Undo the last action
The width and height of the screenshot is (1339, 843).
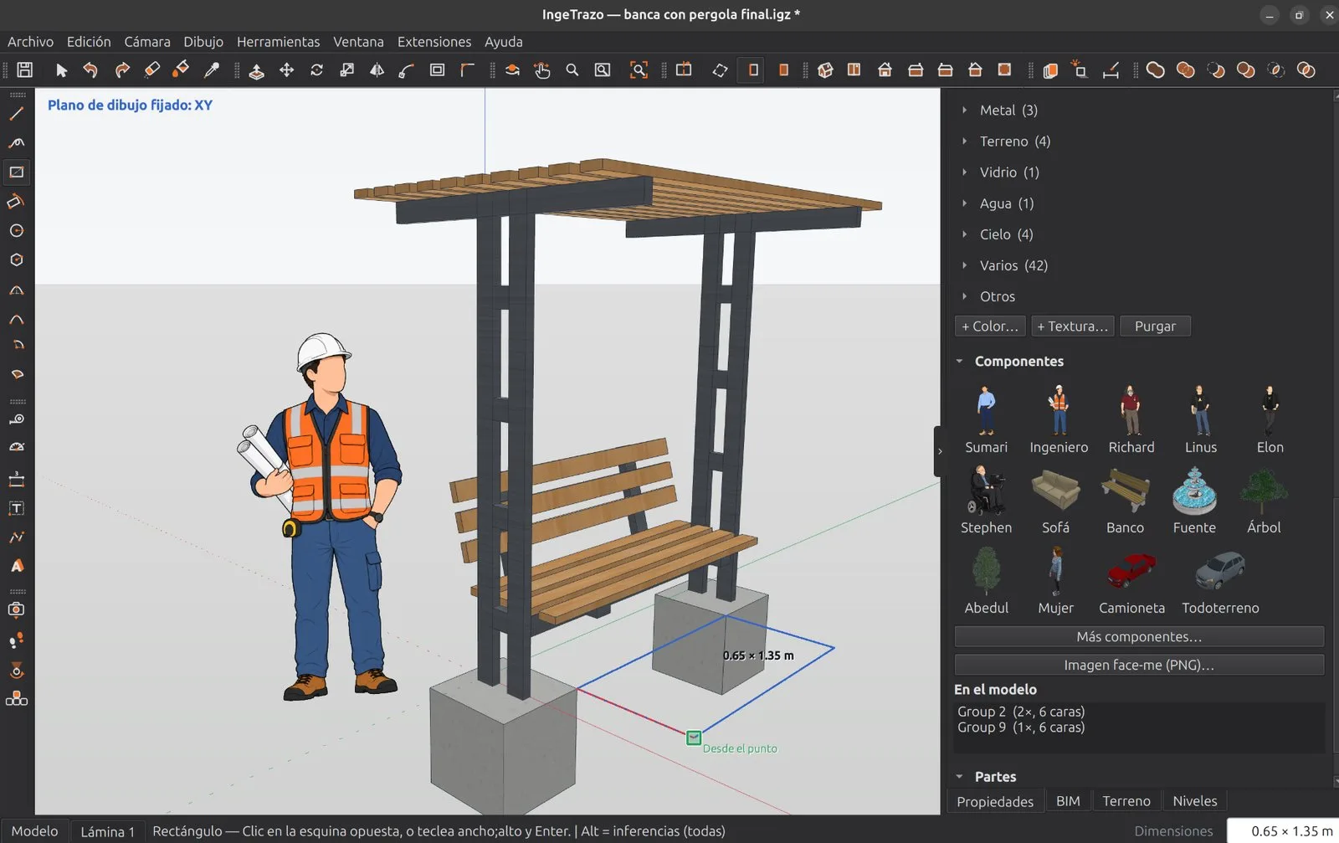(x=90, y=70)
